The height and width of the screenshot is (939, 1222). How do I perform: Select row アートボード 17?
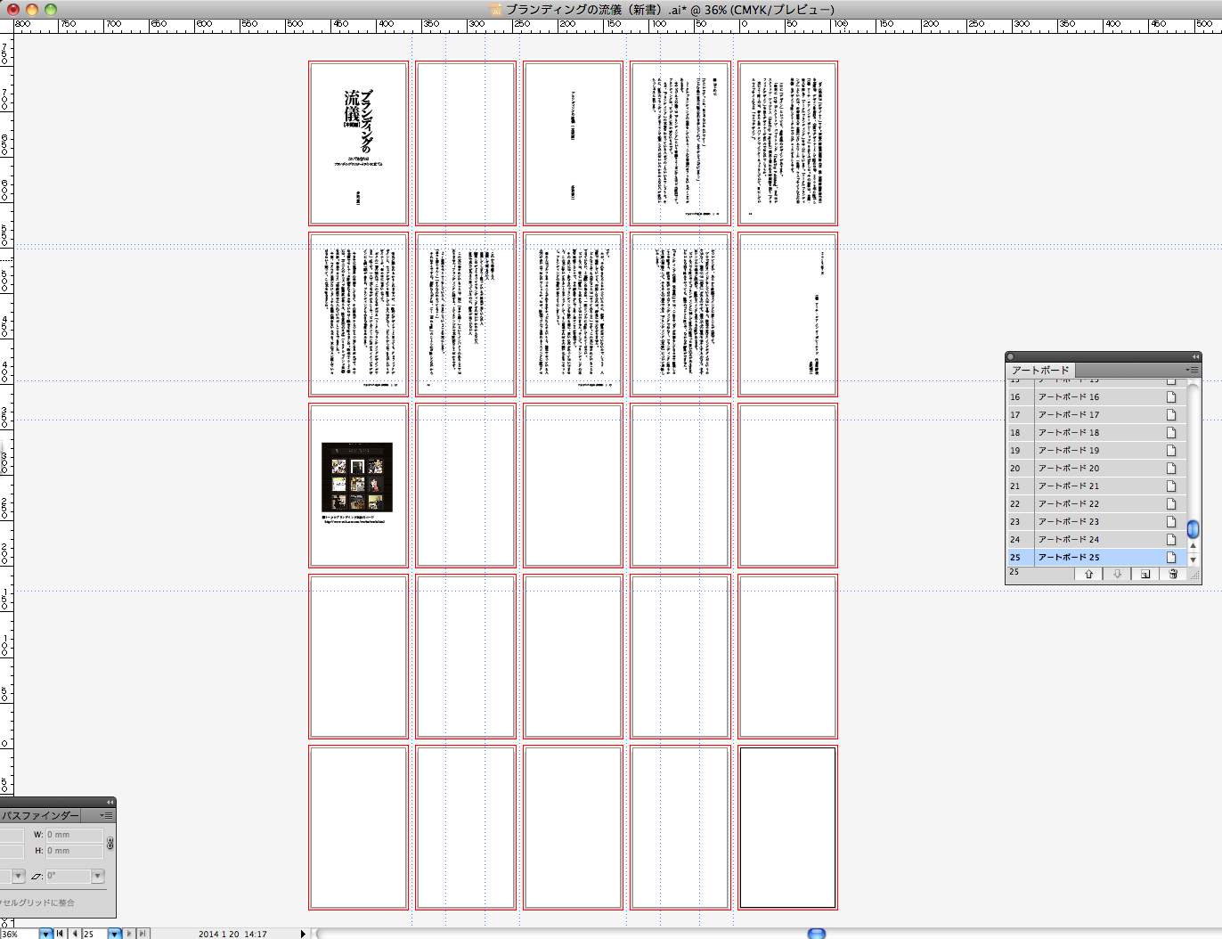click(1097, 414)
